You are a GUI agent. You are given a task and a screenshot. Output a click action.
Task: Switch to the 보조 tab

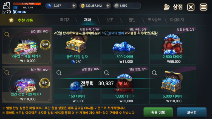click(x=110, y=20)
